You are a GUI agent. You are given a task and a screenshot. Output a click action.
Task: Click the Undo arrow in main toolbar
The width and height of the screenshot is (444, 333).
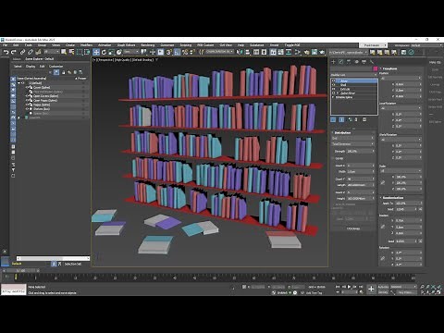(6, 52)
